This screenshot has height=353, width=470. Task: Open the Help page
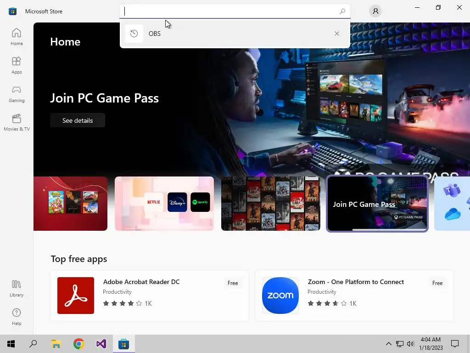[x=17, y=317]
